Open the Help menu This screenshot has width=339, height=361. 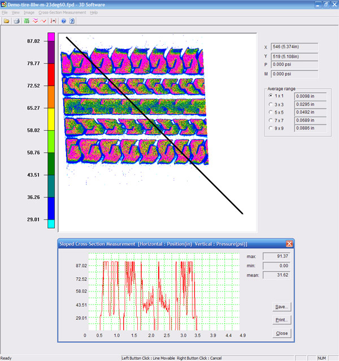click(x=94, y=12)
